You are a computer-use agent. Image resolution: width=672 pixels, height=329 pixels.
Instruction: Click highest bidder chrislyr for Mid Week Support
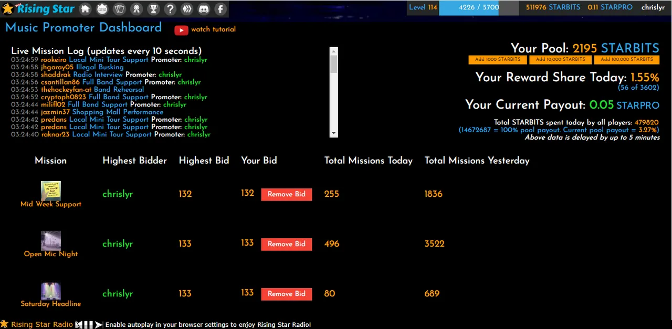click(118, 194)
